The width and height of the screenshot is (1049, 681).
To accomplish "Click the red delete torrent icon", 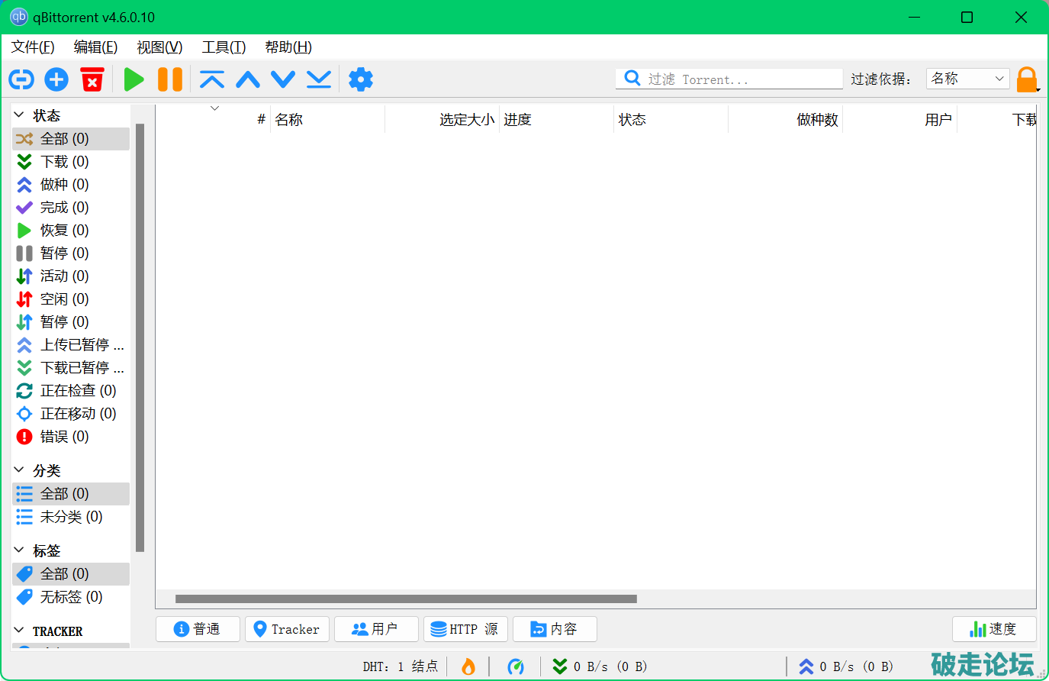I will tap(92, 79).
